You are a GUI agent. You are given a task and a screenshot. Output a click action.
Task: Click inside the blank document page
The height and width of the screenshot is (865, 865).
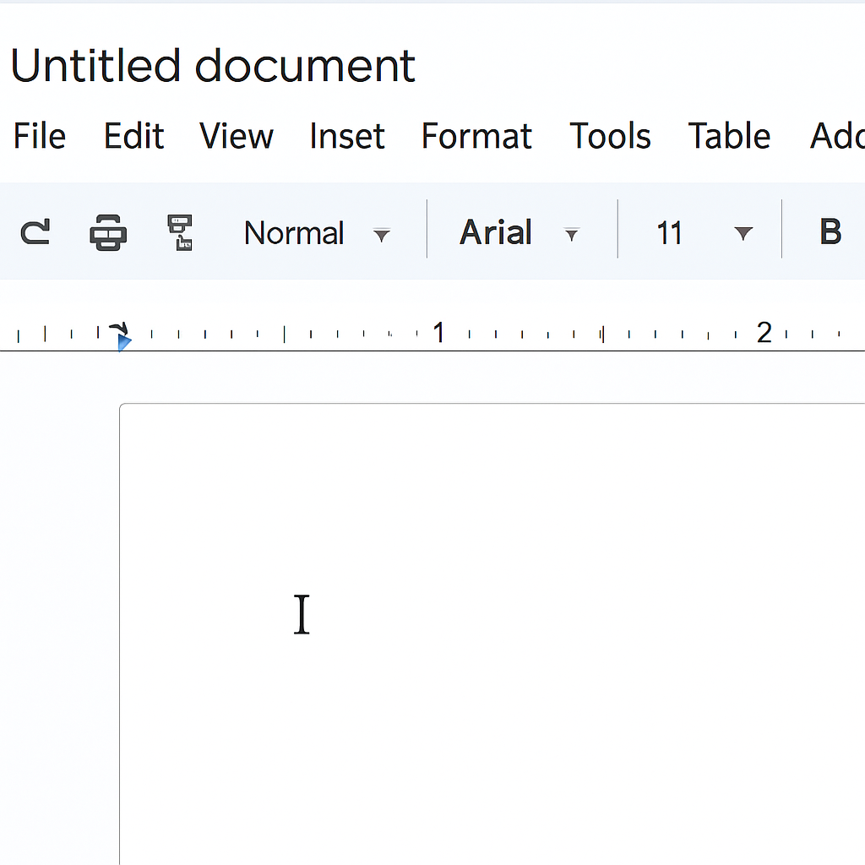click(x=492, y=634)
